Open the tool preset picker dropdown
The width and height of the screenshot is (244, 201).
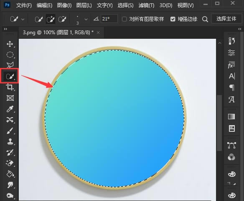point(23,20)
